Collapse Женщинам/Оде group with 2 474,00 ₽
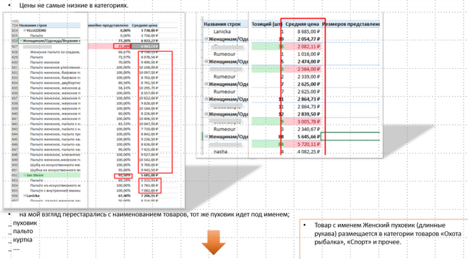Viewport: 468px width, 259px height. tap(206, 62)
